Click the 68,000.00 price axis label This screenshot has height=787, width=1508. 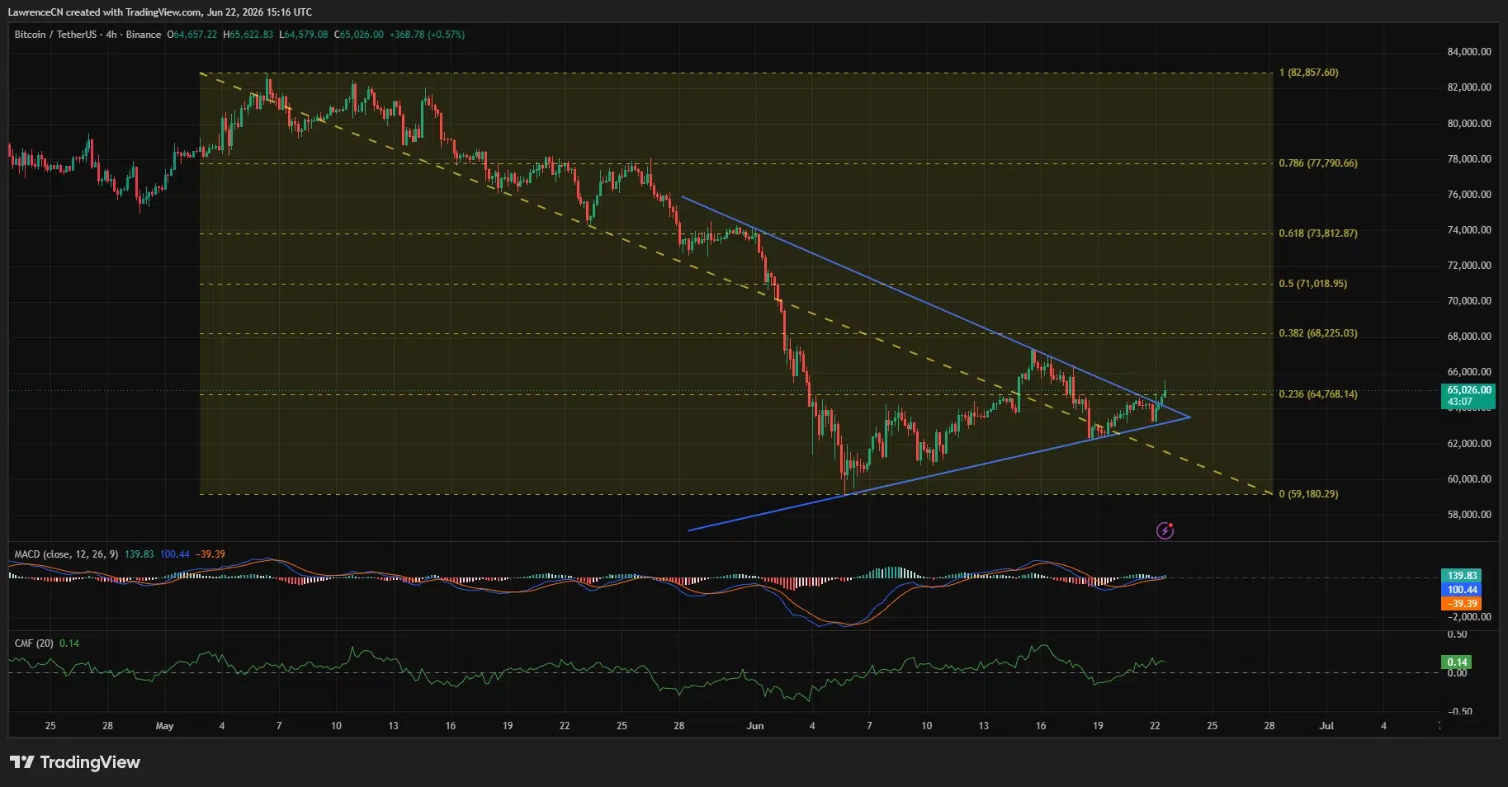(1469, 337)
